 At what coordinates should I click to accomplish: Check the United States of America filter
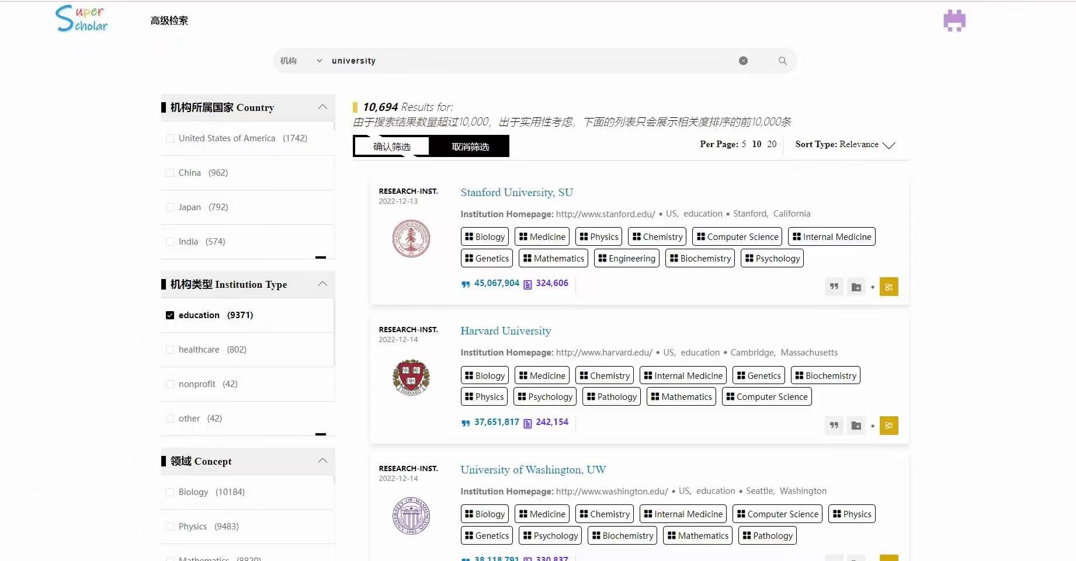(170, 138)
